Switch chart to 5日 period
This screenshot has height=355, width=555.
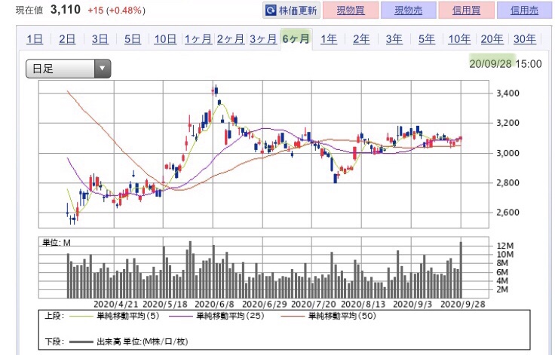tap(133, 39)
